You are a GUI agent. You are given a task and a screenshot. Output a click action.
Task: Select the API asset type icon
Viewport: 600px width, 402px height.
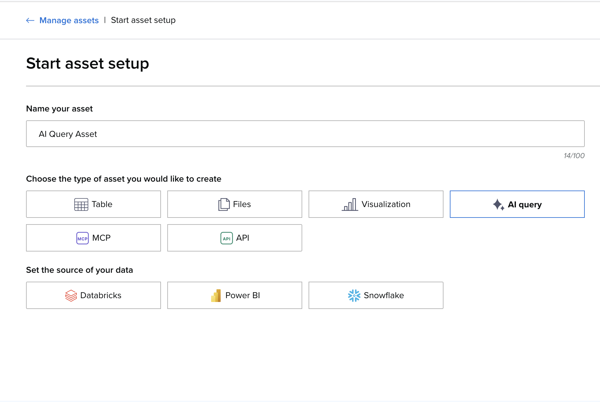click(227, 238)
